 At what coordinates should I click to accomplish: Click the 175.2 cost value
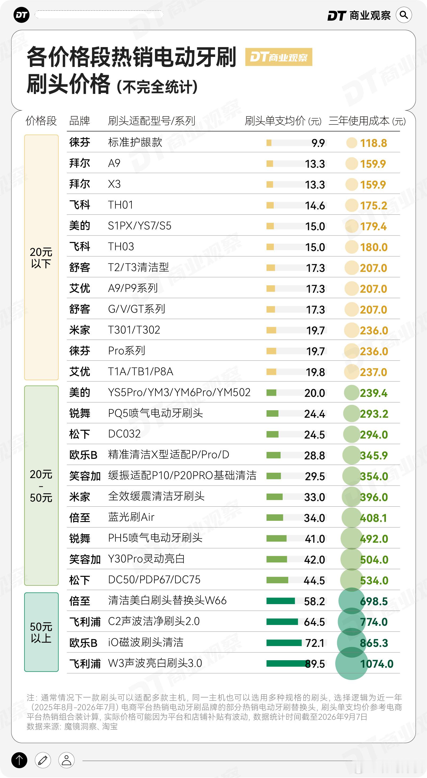[x=374, y=206]
